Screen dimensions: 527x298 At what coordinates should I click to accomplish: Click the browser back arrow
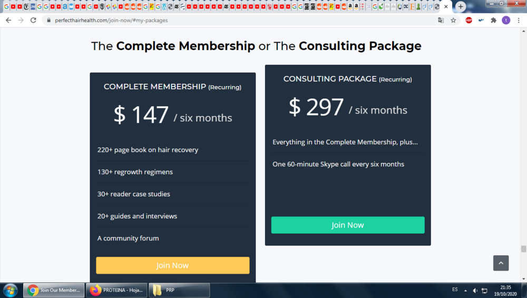(8, 20)
